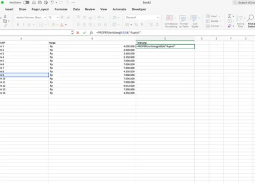Open Sort & Filter menu

(x=240, y=21)
